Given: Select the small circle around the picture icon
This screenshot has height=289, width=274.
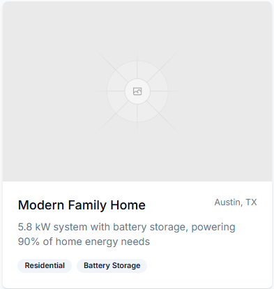Looking at the screenshot, I should point(137,91).
